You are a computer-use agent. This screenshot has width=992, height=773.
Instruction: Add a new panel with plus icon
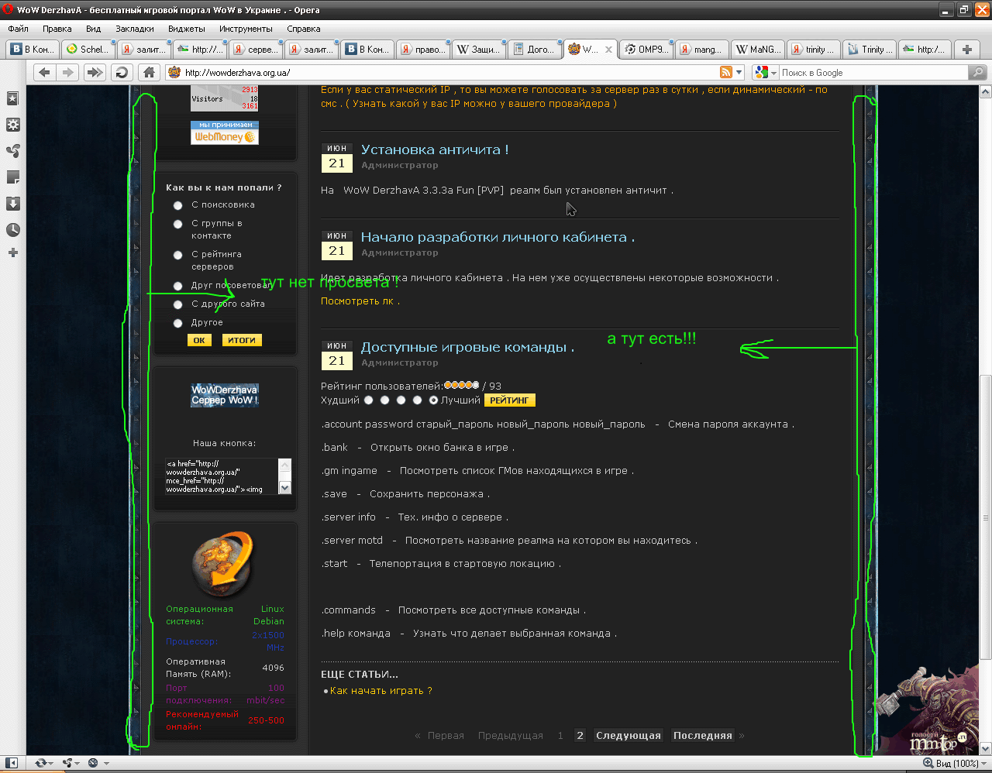point(12,253)
